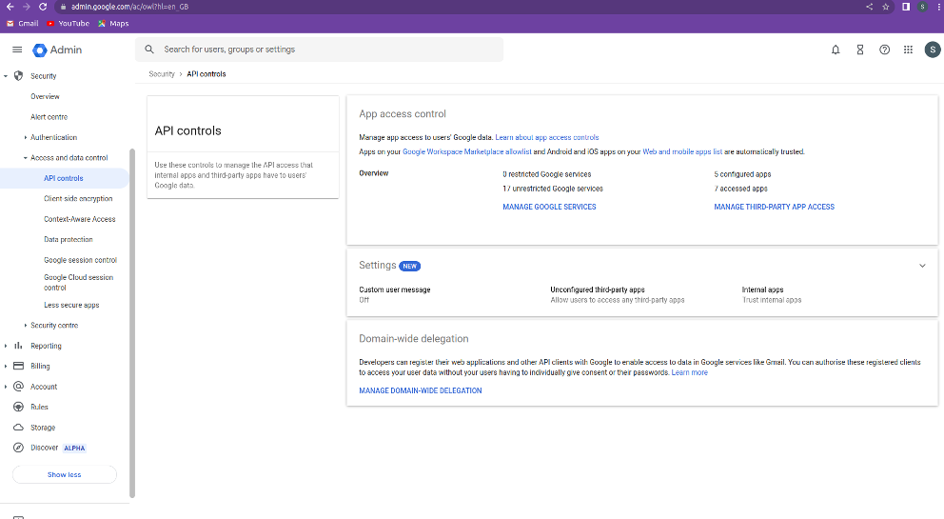The image size is (944, 519).
Task: Open the notifications bell
Action: (x=836, y=50)
